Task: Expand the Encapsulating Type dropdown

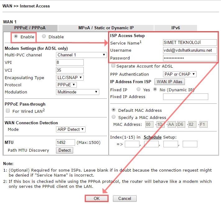Action: point(70,78)
